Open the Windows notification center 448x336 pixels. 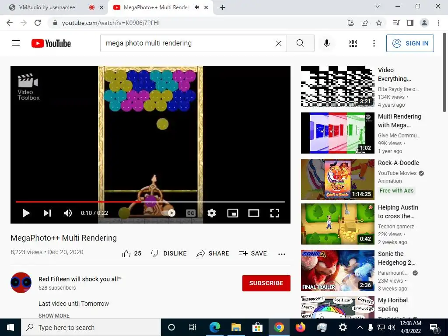click(434, 327)
